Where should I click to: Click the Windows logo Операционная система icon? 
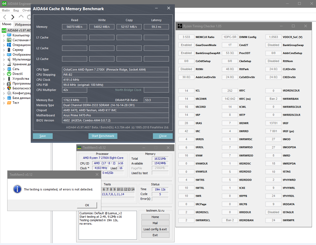pos(9,45)
